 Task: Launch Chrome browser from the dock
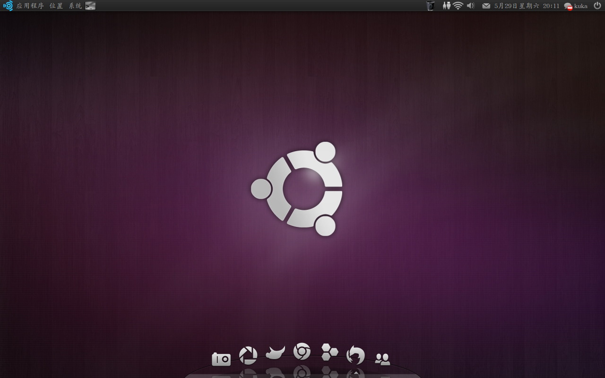(x=302, y=352)
